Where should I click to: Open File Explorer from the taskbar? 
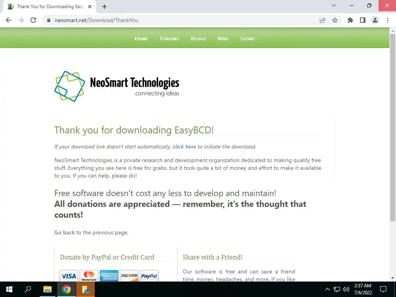click(47, 289)
